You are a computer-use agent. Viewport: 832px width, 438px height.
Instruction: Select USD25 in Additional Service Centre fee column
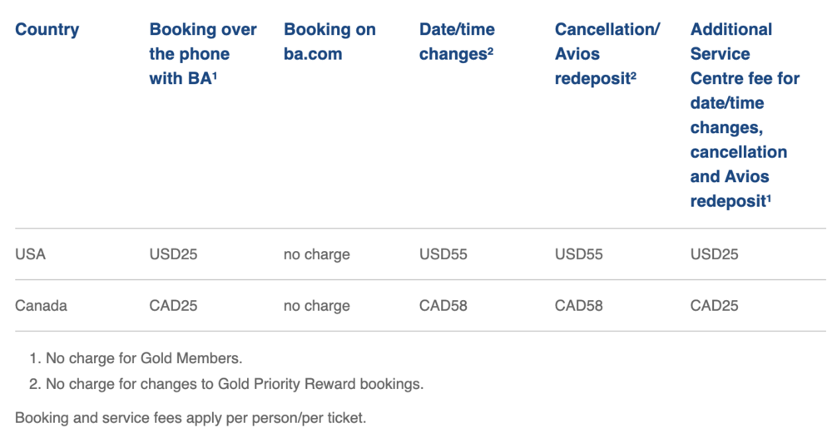click(715, 254)
